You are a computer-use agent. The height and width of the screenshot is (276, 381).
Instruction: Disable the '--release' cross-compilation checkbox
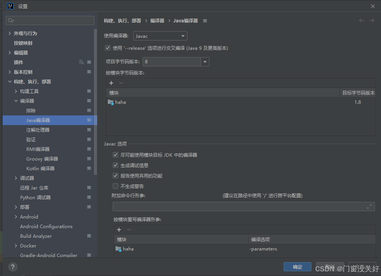coord(107,48)
